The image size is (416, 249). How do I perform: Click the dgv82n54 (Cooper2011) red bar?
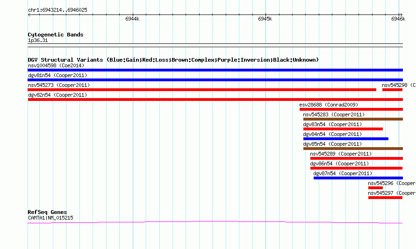215,100
